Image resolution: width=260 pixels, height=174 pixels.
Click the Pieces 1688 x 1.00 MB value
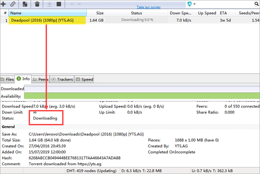click(x=197, y=140)
